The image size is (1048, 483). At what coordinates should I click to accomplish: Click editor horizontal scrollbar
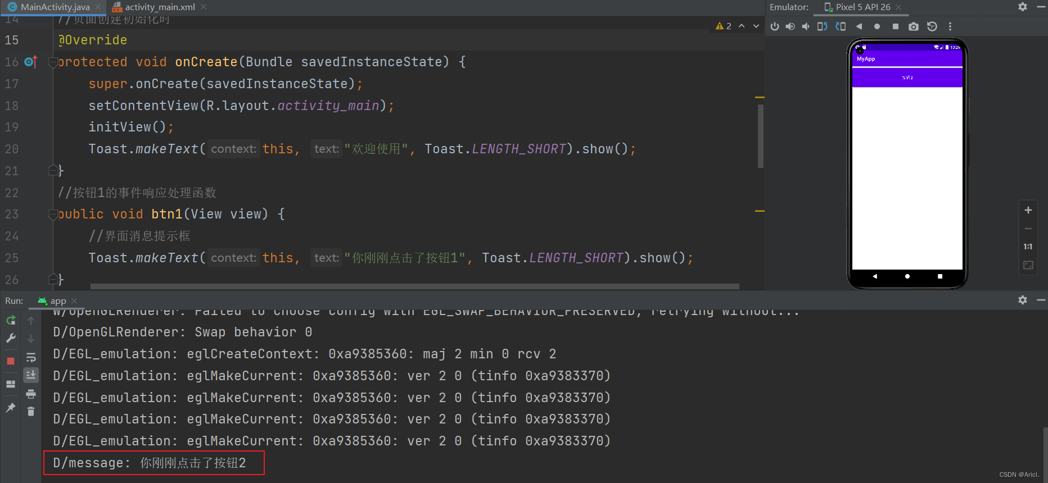[x=414, y=286]
